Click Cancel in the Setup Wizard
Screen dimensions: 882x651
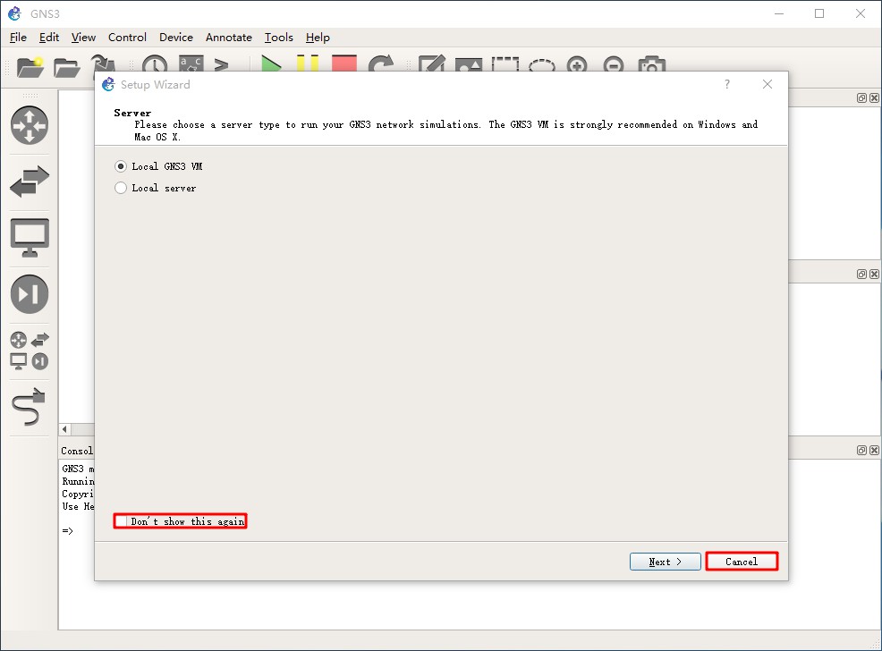coord(742,562)
